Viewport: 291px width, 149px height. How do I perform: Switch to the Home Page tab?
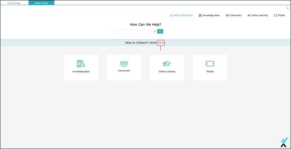pos(14,3)
